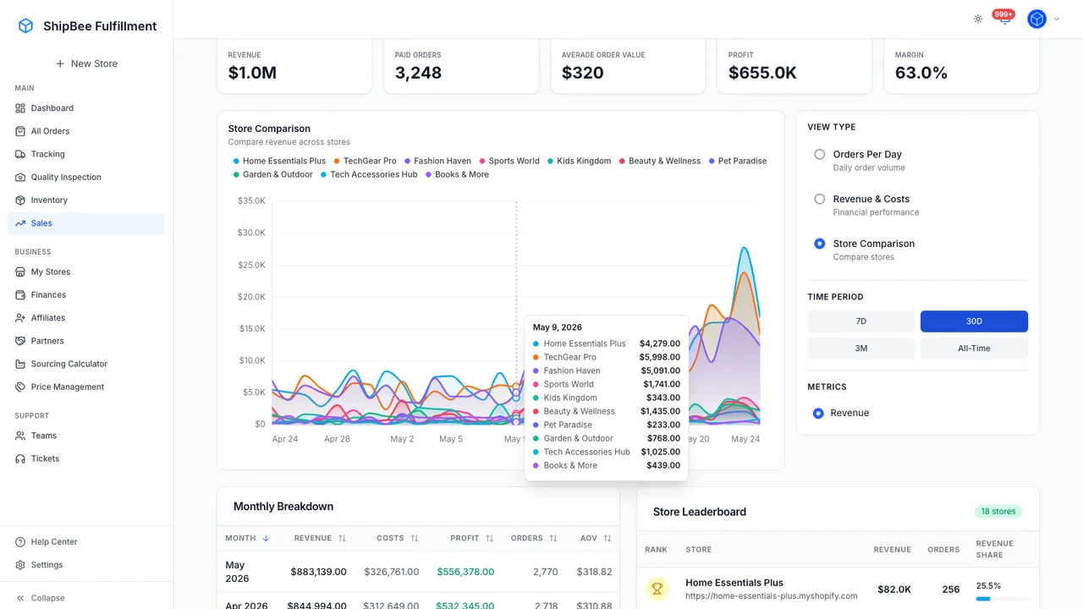This screenshot has height=609, width=1083.
Task: Click the Margin 63.0% summary card
Action: [961, 66]
